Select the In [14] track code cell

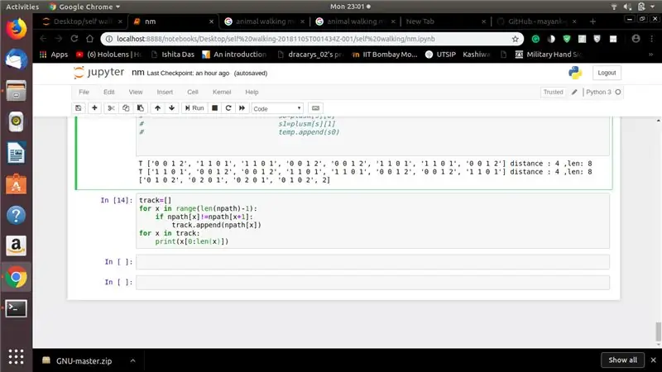tap(373, 221)
